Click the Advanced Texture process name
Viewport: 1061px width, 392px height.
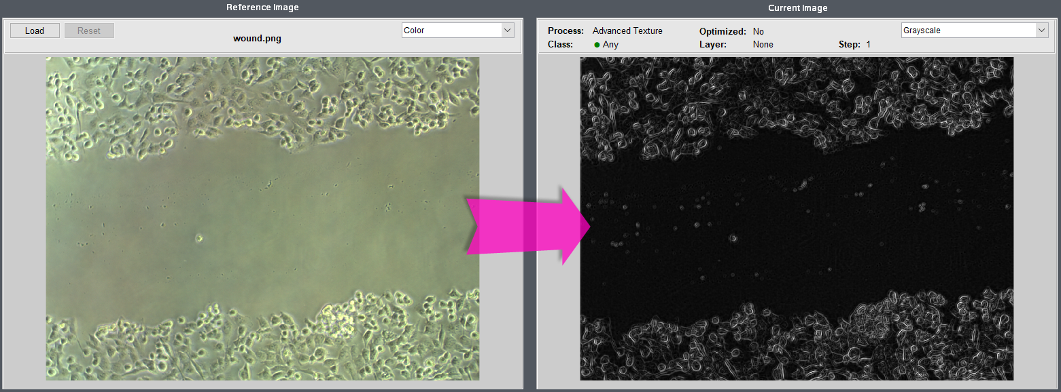[627, 31]
